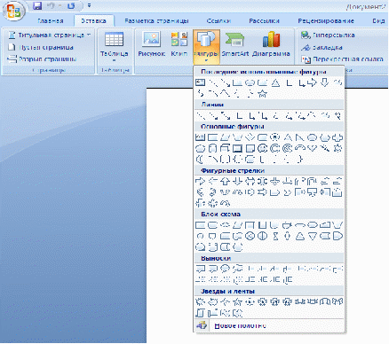This screenshot has height=344, width=389.
Task: Pick the flowchart decision diamond
Action: (x=226, y=225)
